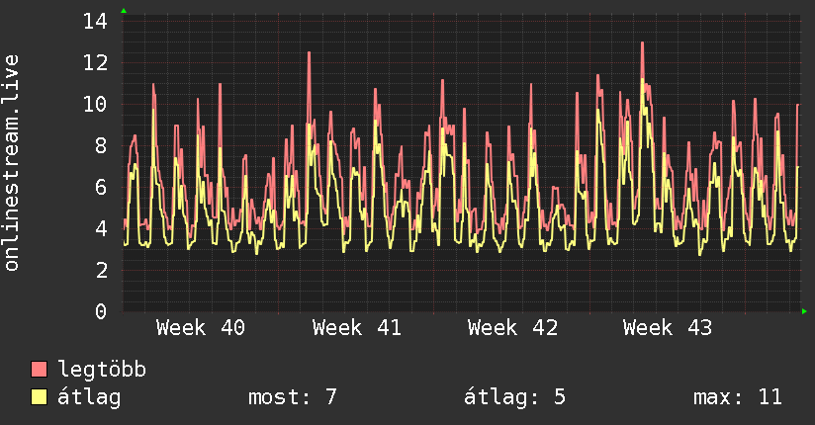This screenshot has height=425, width=815.
Task: Click the Week 42 axis label
Action: [x=512, y=328]
